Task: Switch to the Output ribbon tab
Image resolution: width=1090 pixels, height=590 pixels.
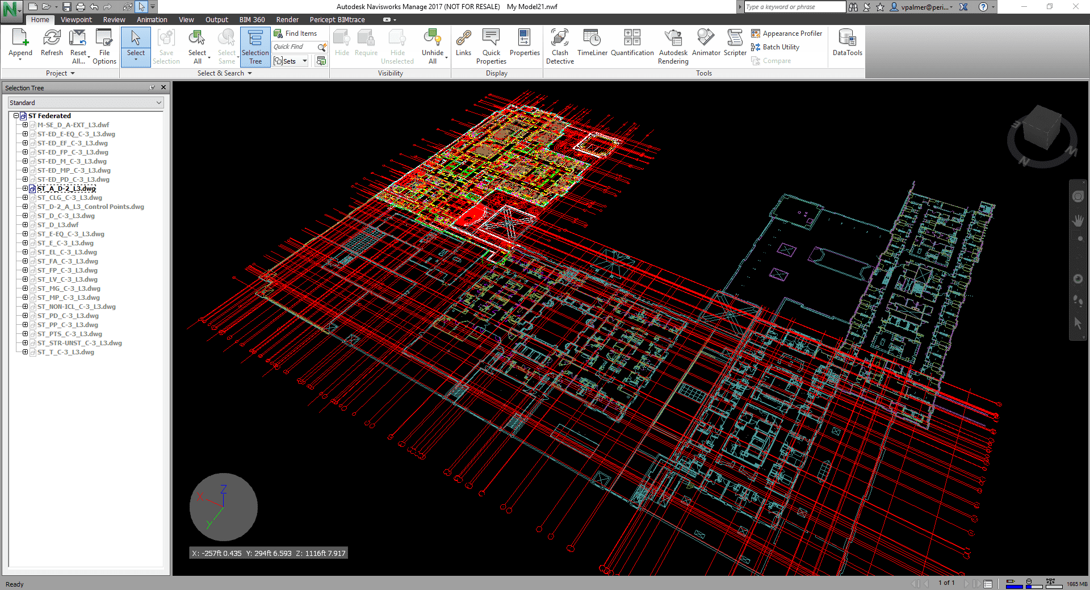Action: pos(216,20)
